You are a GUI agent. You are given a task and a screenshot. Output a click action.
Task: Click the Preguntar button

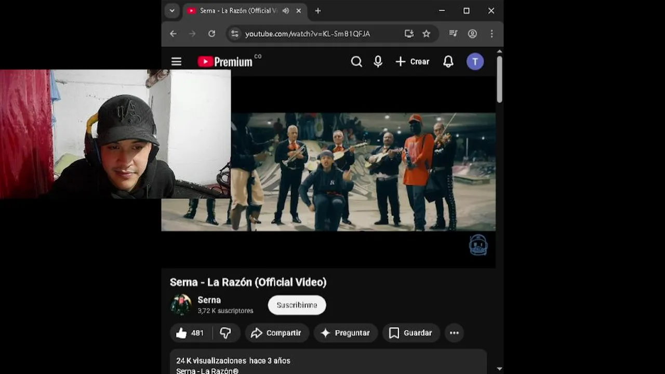tap(345, 333)
